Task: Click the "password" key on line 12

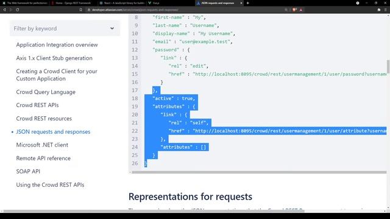Action: [x=166, y=50]
